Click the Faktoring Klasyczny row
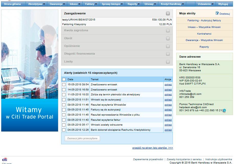 pyautogui.click(x=117, y=24)
